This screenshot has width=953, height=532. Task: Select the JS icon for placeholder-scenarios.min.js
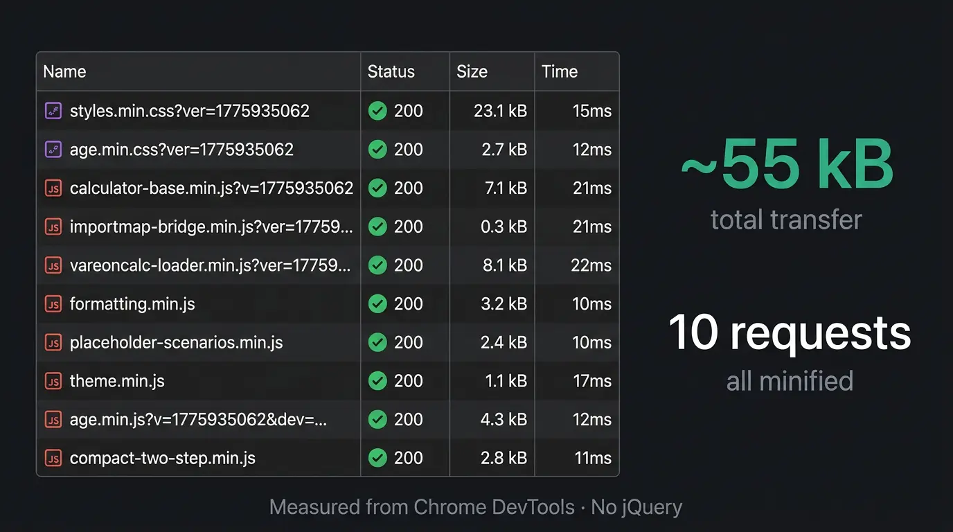[x=54, y=342]
